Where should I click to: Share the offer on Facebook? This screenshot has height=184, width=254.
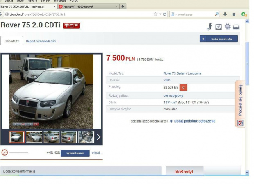(x=210, y=26)
